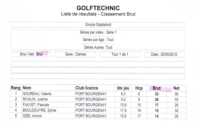Click the Rang column header
The width and height of the screenshot is (199, 125).
point(16,88)
